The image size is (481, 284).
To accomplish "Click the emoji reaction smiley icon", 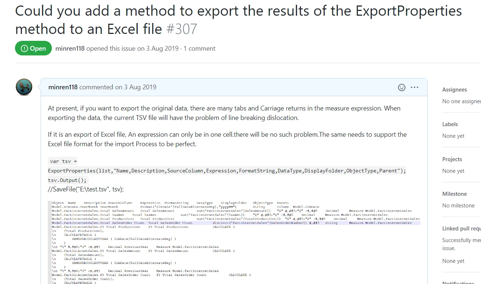I will tap(401, 87).
